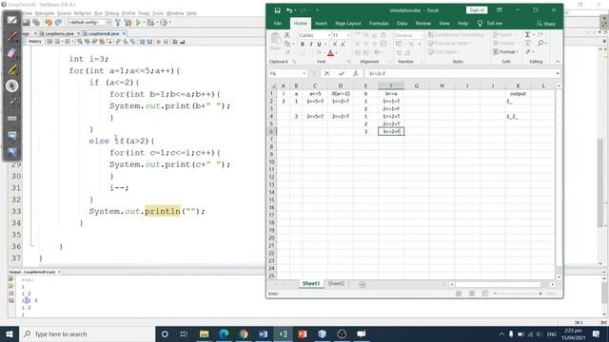The image size is (609, 342).
Task: Click Clean and Build icon in NetBeans
Action: [128, 23]
